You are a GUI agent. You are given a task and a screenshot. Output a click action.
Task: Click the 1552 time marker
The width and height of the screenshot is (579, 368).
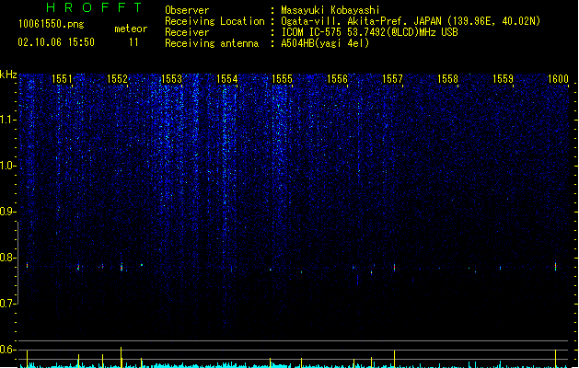(117, 79)
